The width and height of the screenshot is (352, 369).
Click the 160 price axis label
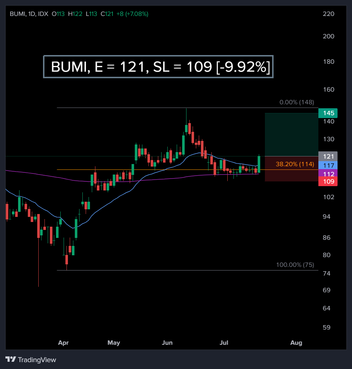click(x=329, y=89)
